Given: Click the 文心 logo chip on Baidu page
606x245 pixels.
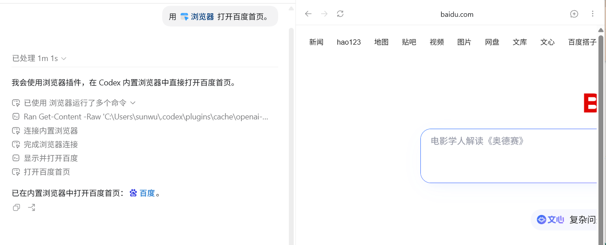Looking at the screenshot, I should pyautogui.click(x=550, y=219).
